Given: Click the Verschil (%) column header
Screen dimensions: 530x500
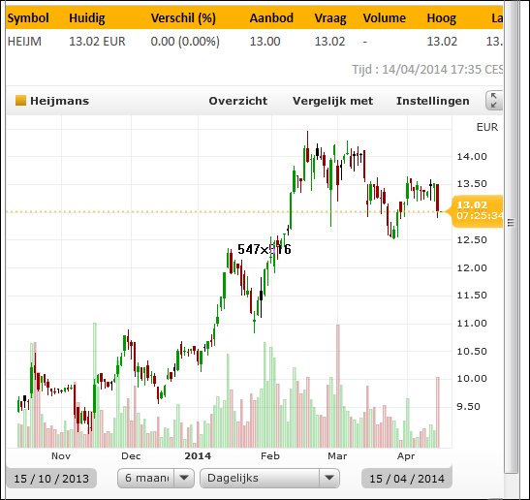Looking at the screenshot, I should [183, 17].
